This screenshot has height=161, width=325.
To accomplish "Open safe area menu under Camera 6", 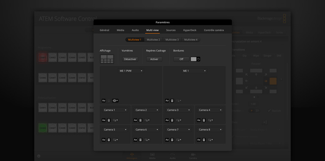I will coord(147,140).
